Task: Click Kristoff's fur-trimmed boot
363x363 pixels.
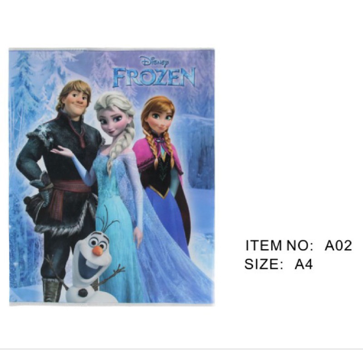Action: coord(51,290)
